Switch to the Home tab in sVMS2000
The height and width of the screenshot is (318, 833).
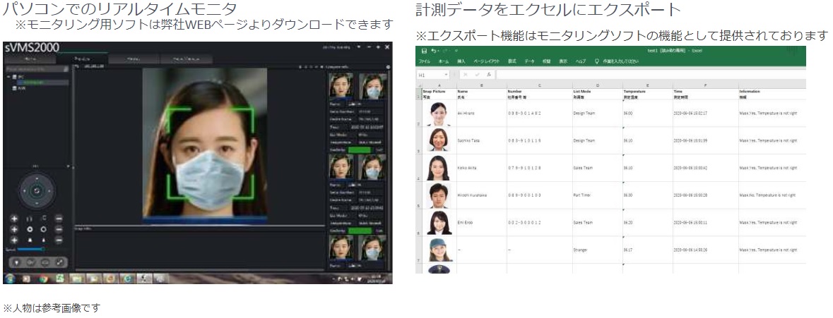pyautogui.click(x=30, y=59)
